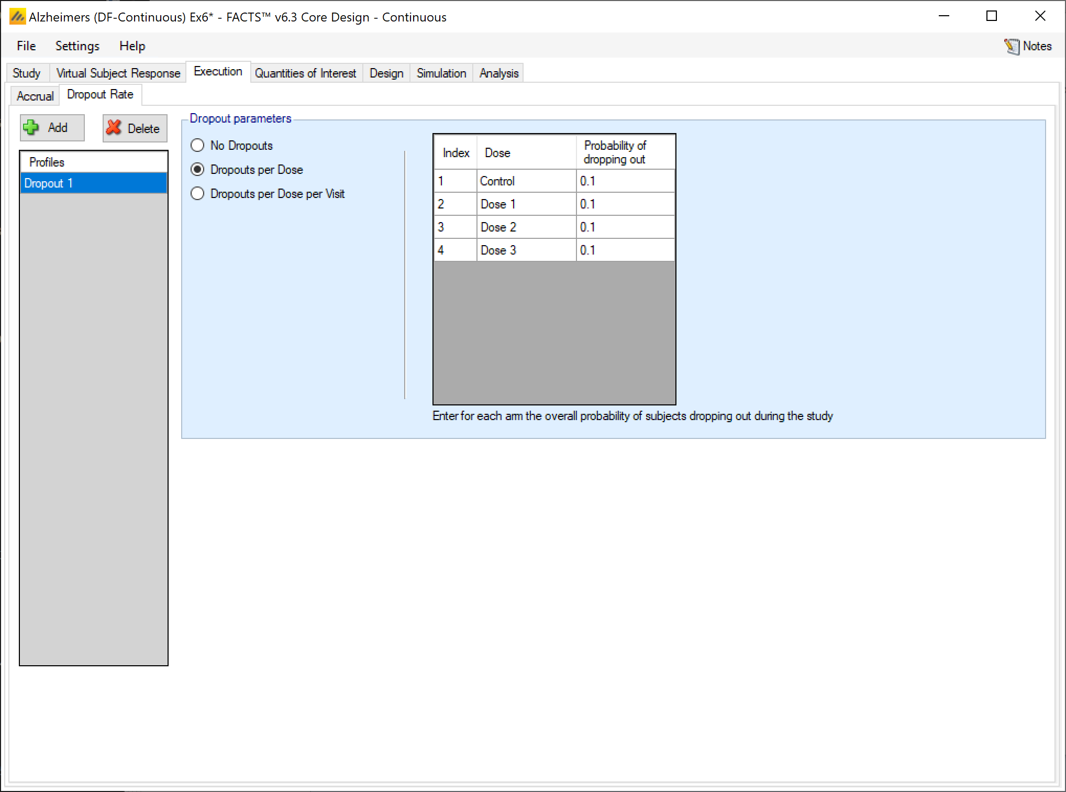Select the Dropout 1 profile
Screen dimensions: 1066x792
(x=93, y=183)
